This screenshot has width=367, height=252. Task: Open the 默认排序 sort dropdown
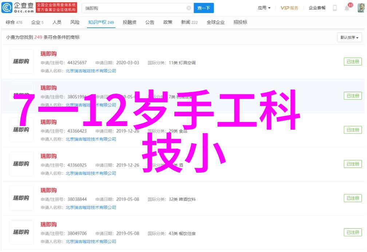(350, 38)
